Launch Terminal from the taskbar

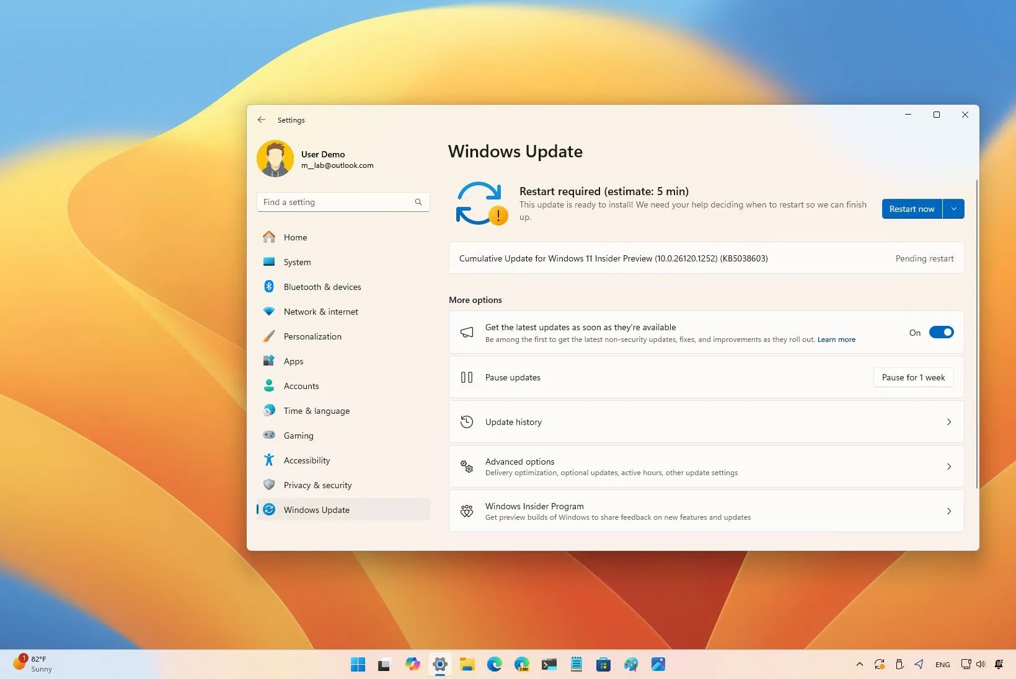click(549, 664)
